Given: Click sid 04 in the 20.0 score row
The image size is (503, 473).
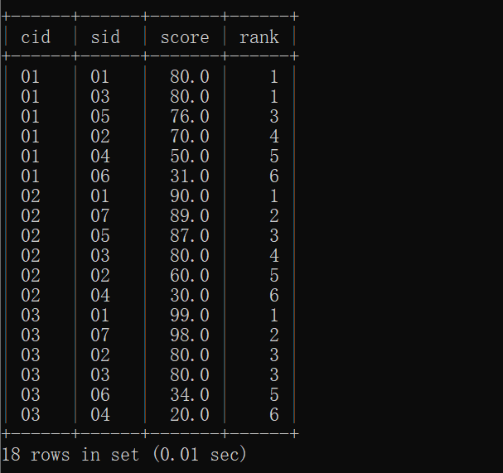Looking at the screenshot, I should [100, 415].
